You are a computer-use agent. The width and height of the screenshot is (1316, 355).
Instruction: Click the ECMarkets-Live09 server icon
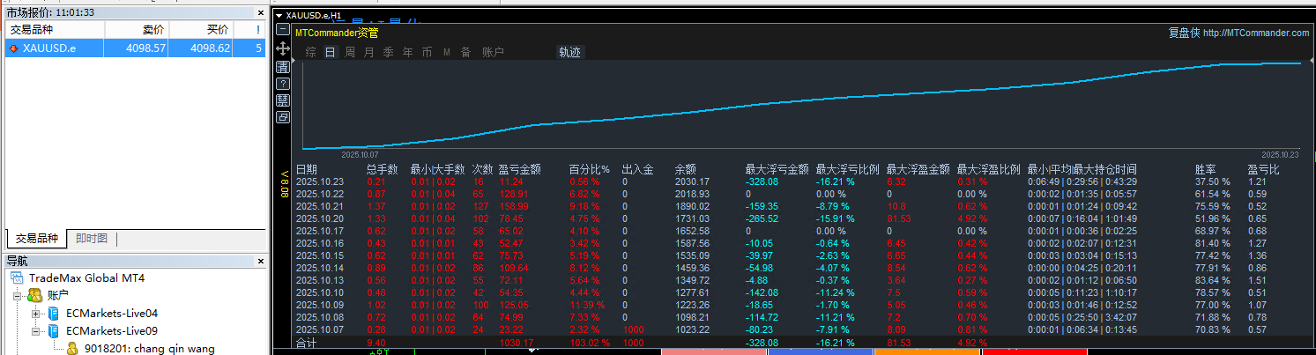[53, 330]
